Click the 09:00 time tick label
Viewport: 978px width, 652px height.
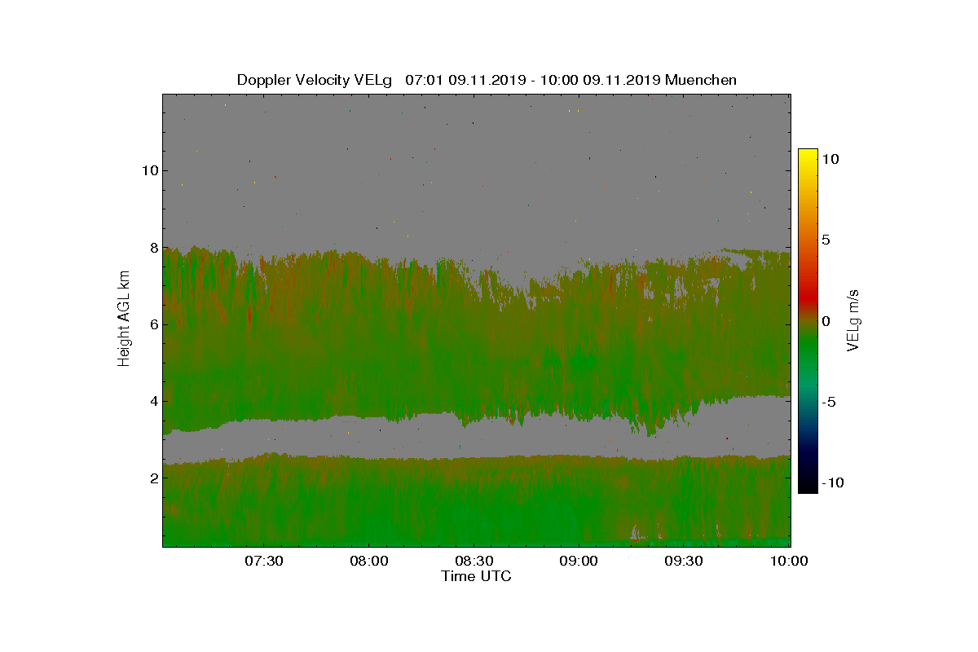pos(579,561)
